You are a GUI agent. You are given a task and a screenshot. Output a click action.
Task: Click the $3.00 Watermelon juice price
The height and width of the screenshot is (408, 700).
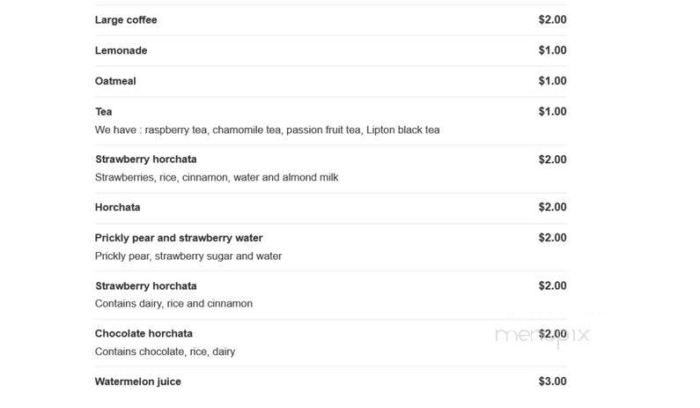pos(552,382)
